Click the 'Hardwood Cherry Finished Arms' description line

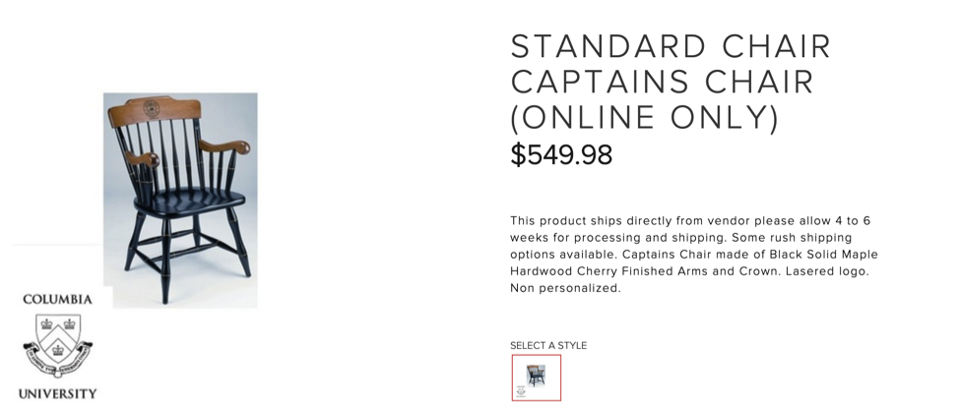point(610,271)
